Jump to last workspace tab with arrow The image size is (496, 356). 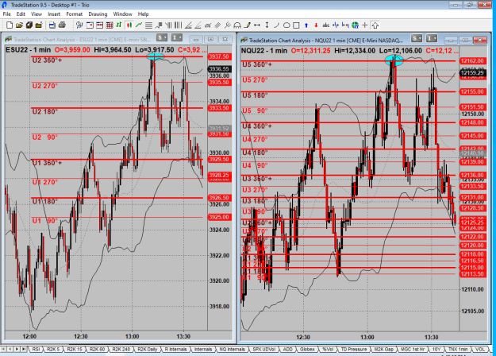(x=24, y=349)
